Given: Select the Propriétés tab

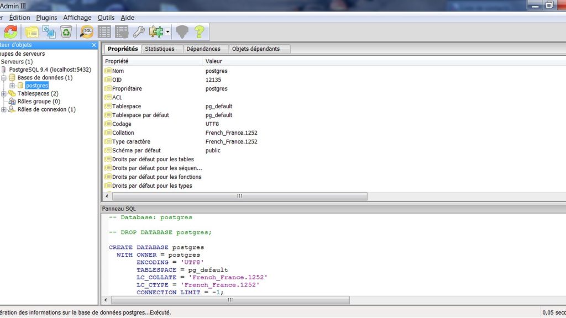Looking at the screenshot, I should tap(123, 49).
